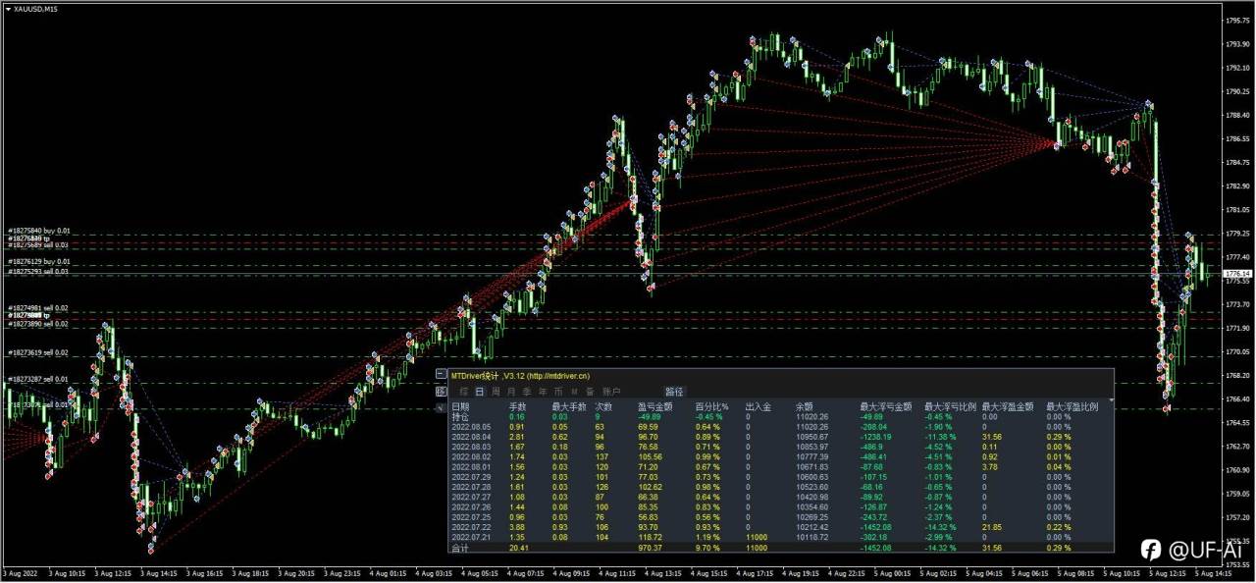Switch to the 周 (weekly) tab
Viewport: 1256px width, 583px height.
[497, 392]
